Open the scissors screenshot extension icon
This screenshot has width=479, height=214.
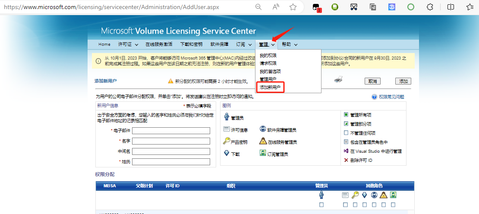click(354, 7)
